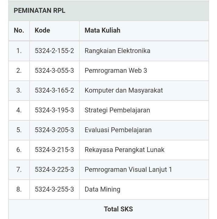
Task: Select the code 5324-3-215-3
Action: [x=54, y=150]
